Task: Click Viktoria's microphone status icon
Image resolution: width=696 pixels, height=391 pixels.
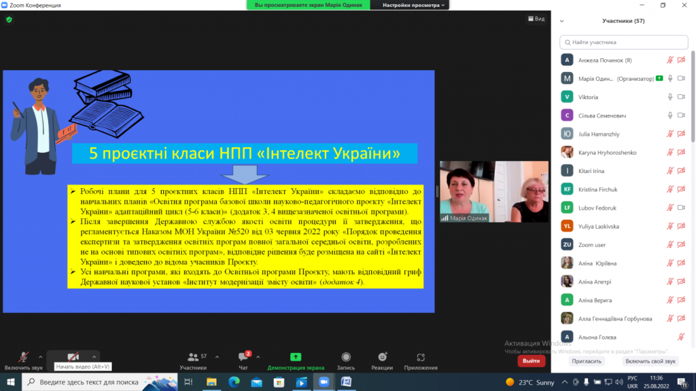Action: point(670,97)
